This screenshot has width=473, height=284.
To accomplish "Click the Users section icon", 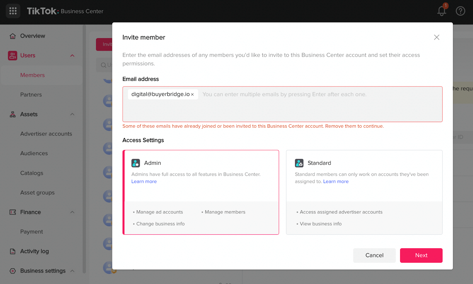I will [13, 56].
